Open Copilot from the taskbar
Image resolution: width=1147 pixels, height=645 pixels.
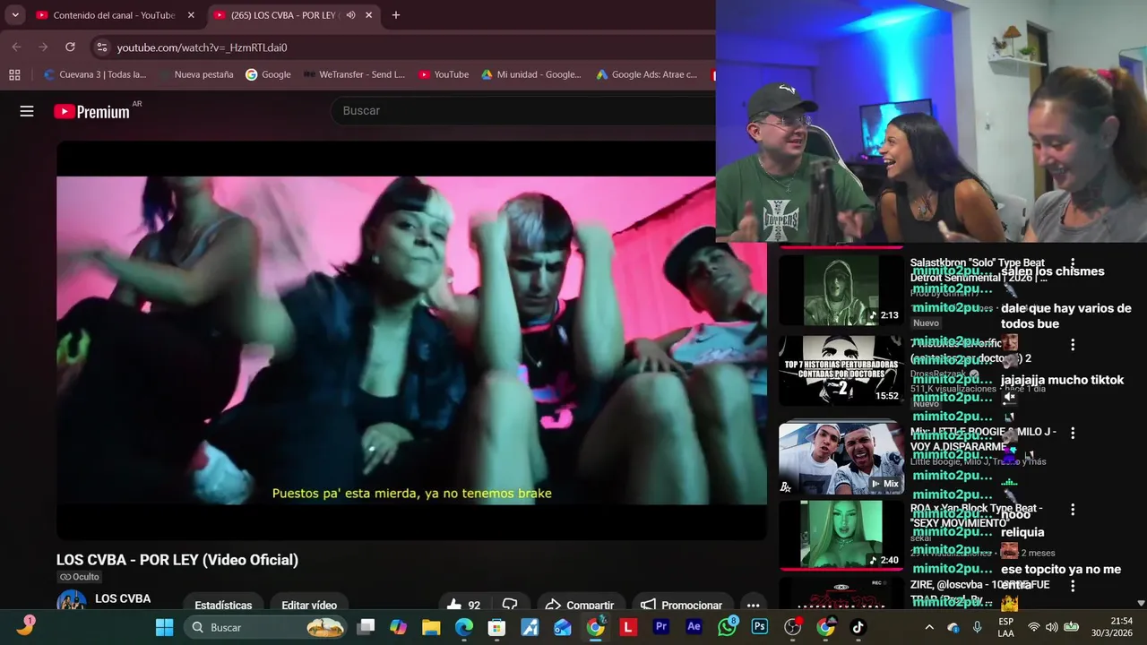tap(398, 627)
